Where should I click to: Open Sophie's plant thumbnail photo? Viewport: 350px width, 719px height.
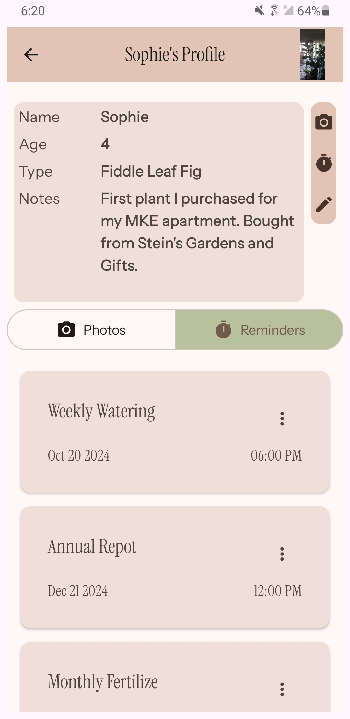click(312, 54)
